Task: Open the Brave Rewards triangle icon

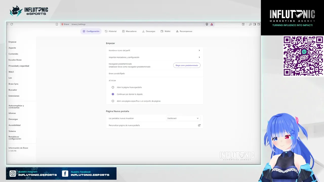Action: (x=212, y=24)
